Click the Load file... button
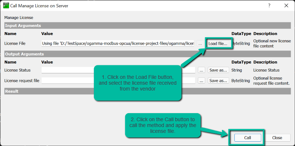 click(218, 43)
